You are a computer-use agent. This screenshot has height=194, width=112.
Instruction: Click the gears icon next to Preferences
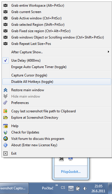coord(5,103)
